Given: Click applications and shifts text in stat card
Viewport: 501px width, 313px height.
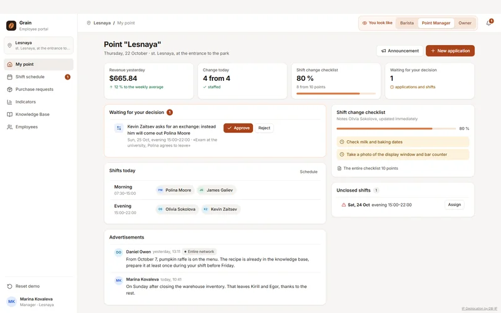Looking at the screenshot, I should click(x=415, y=87).
